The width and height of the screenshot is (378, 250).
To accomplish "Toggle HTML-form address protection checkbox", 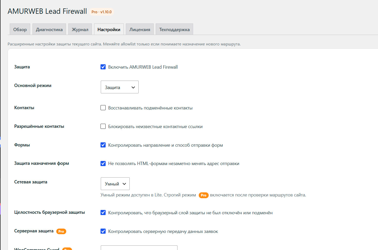I will (103, 164).
